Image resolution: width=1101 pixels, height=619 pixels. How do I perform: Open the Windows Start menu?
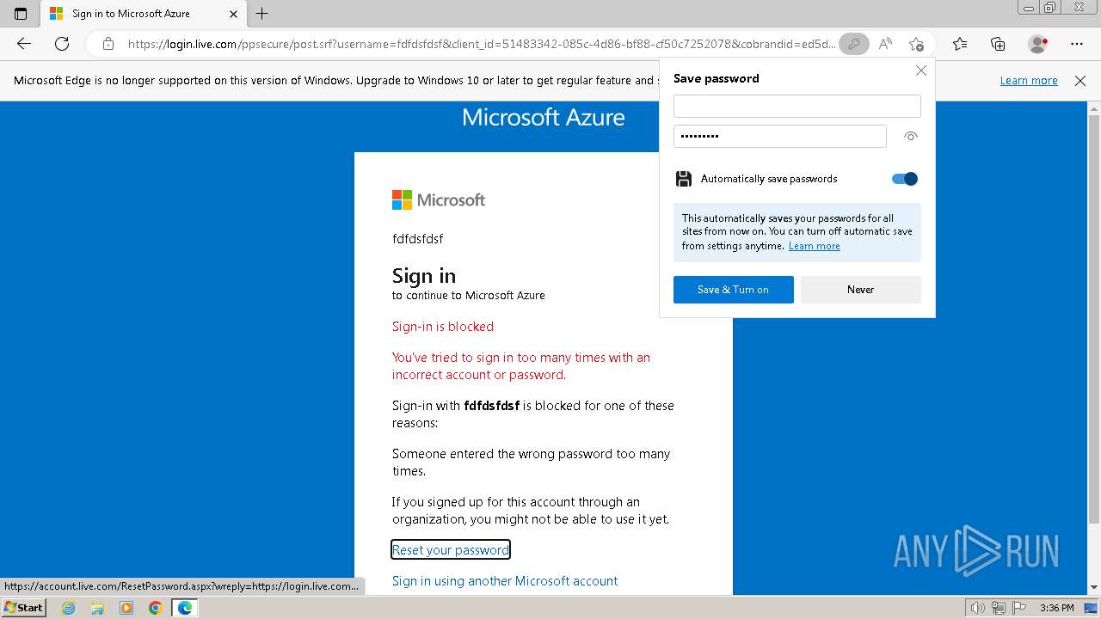pos(23,608)
